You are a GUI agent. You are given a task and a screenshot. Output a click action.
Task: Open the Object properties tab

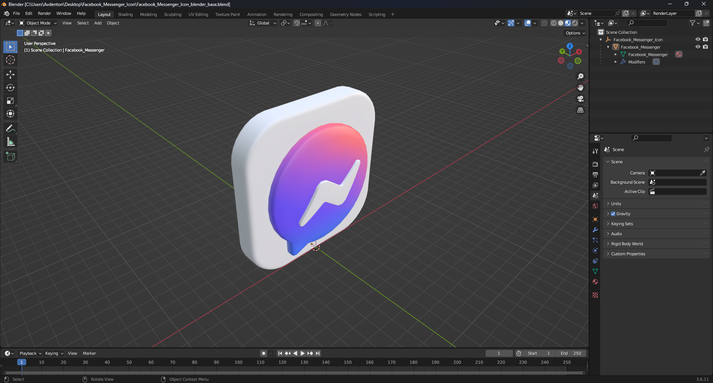595,219
